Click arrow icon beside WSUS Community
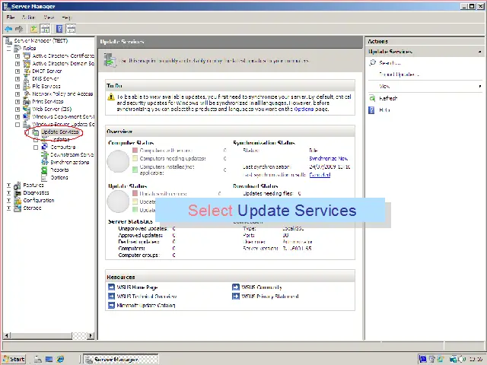487x365 pixels. pyautogui.click(x=236, y=287)
